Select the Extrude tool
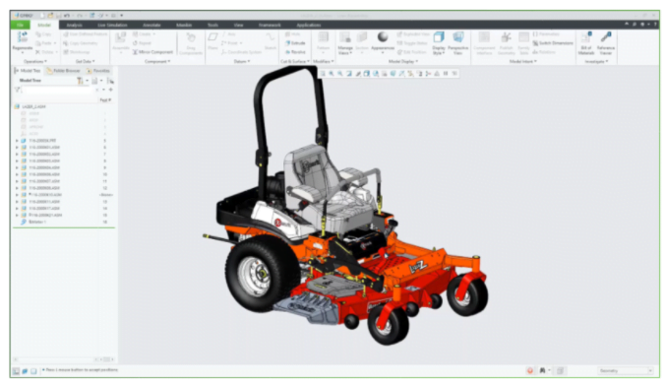The width and height of the screenshot is (666, 386). point(295,43)
